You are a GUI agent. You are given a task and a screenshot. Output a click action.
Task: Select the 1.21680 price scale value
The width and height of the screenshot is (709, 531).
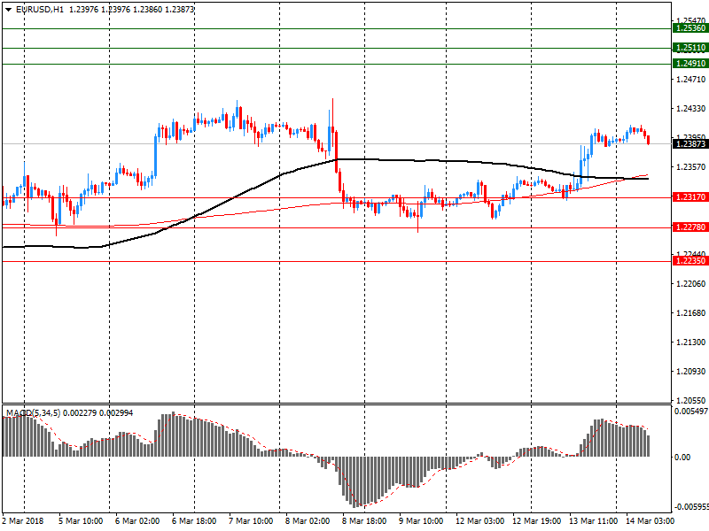point(691,313)
